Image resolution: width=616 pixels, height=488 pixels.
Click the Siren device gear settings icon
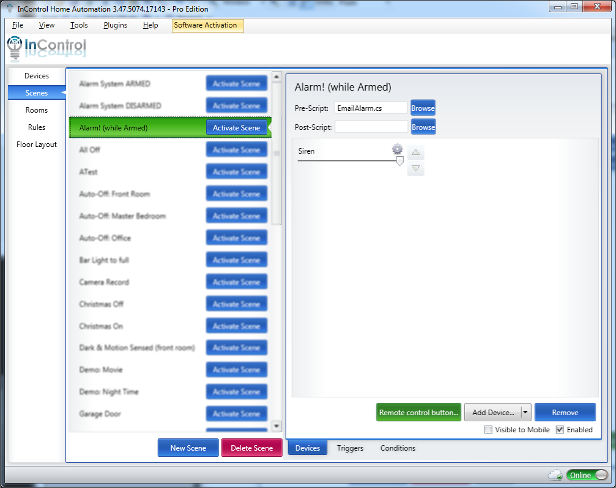pyautogui.click(x=398, y=149)
